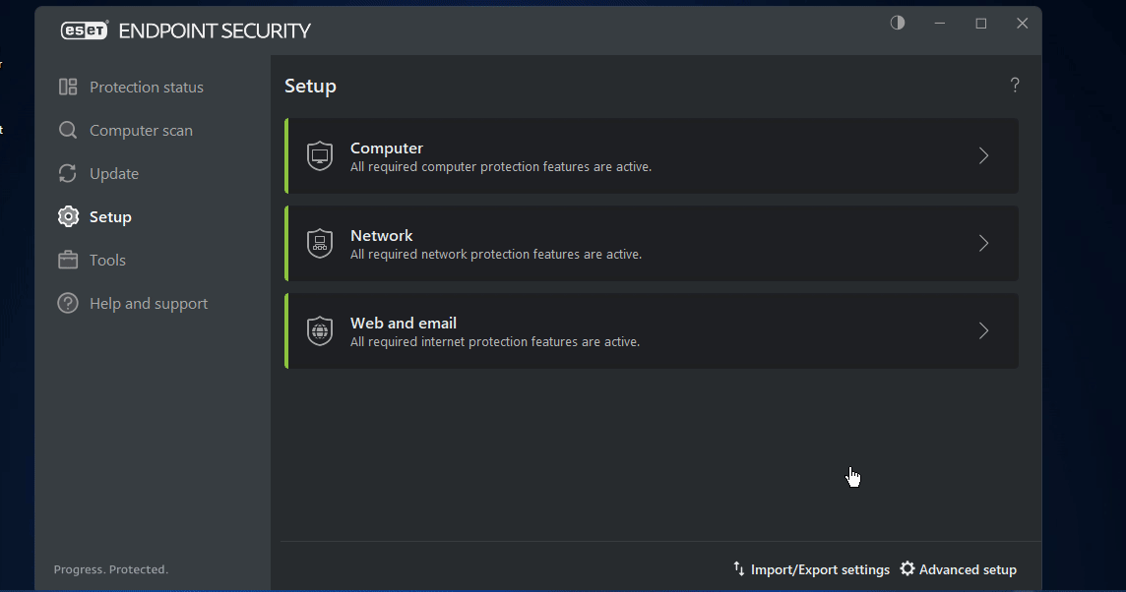This screenshot has width=1126, height=592.
Task: Expand the Network section chevron
Action: [x=983, y=243]
